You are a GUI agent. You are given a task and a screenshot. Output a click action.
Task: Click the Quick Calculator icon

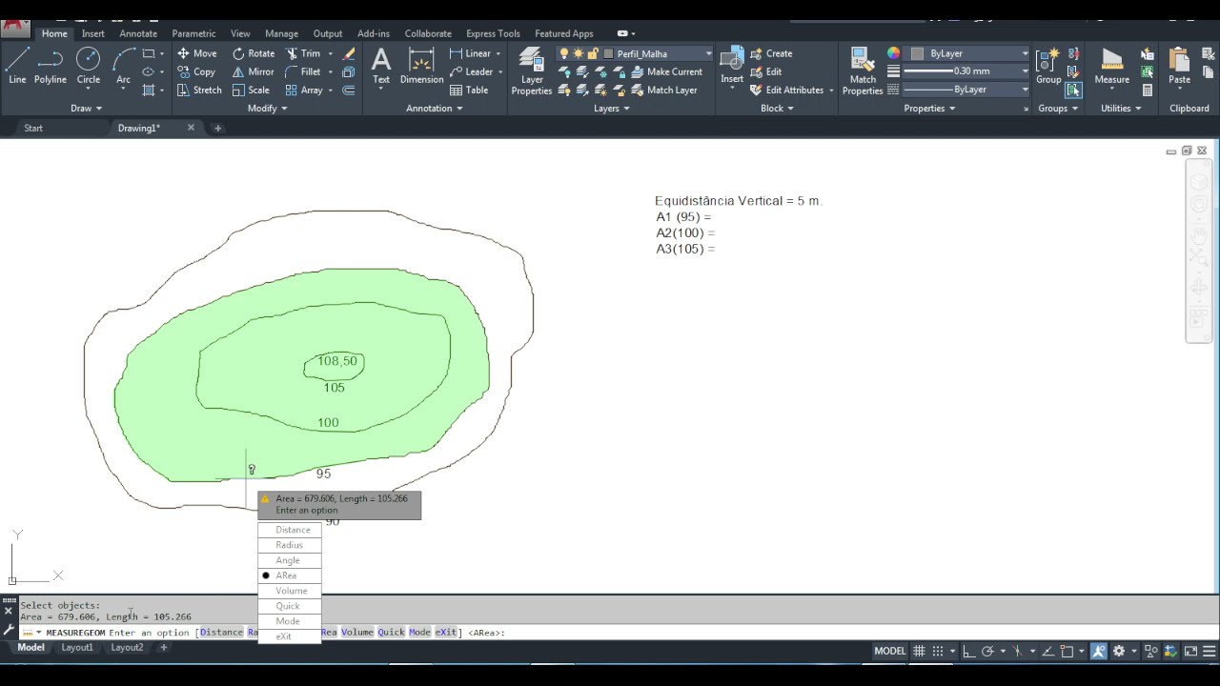(1148, 90)
